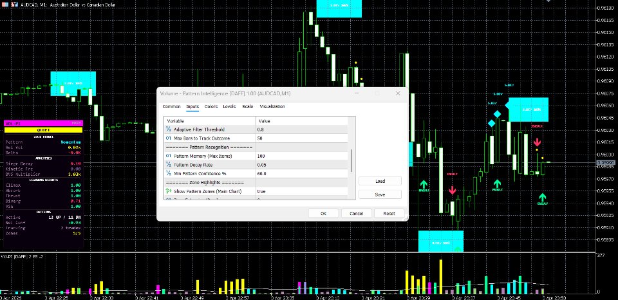Select the Pattern Decay Rate label

point(193,165)
